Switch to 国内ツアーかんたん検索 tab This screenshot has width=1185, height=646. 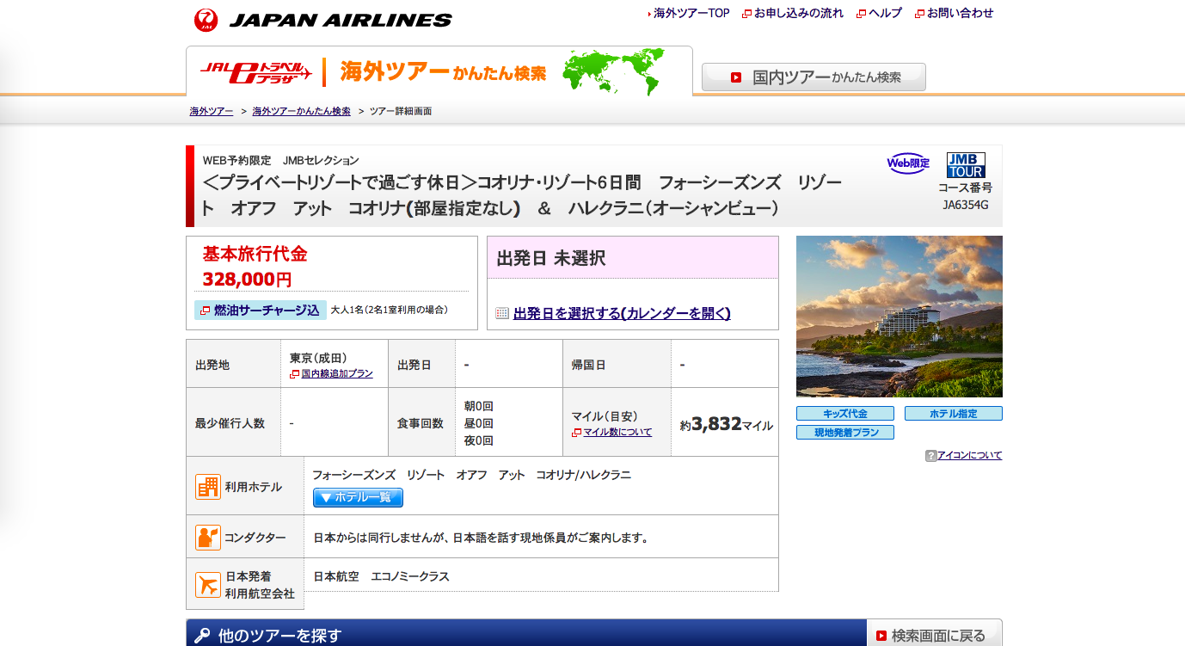click(814, 77)
